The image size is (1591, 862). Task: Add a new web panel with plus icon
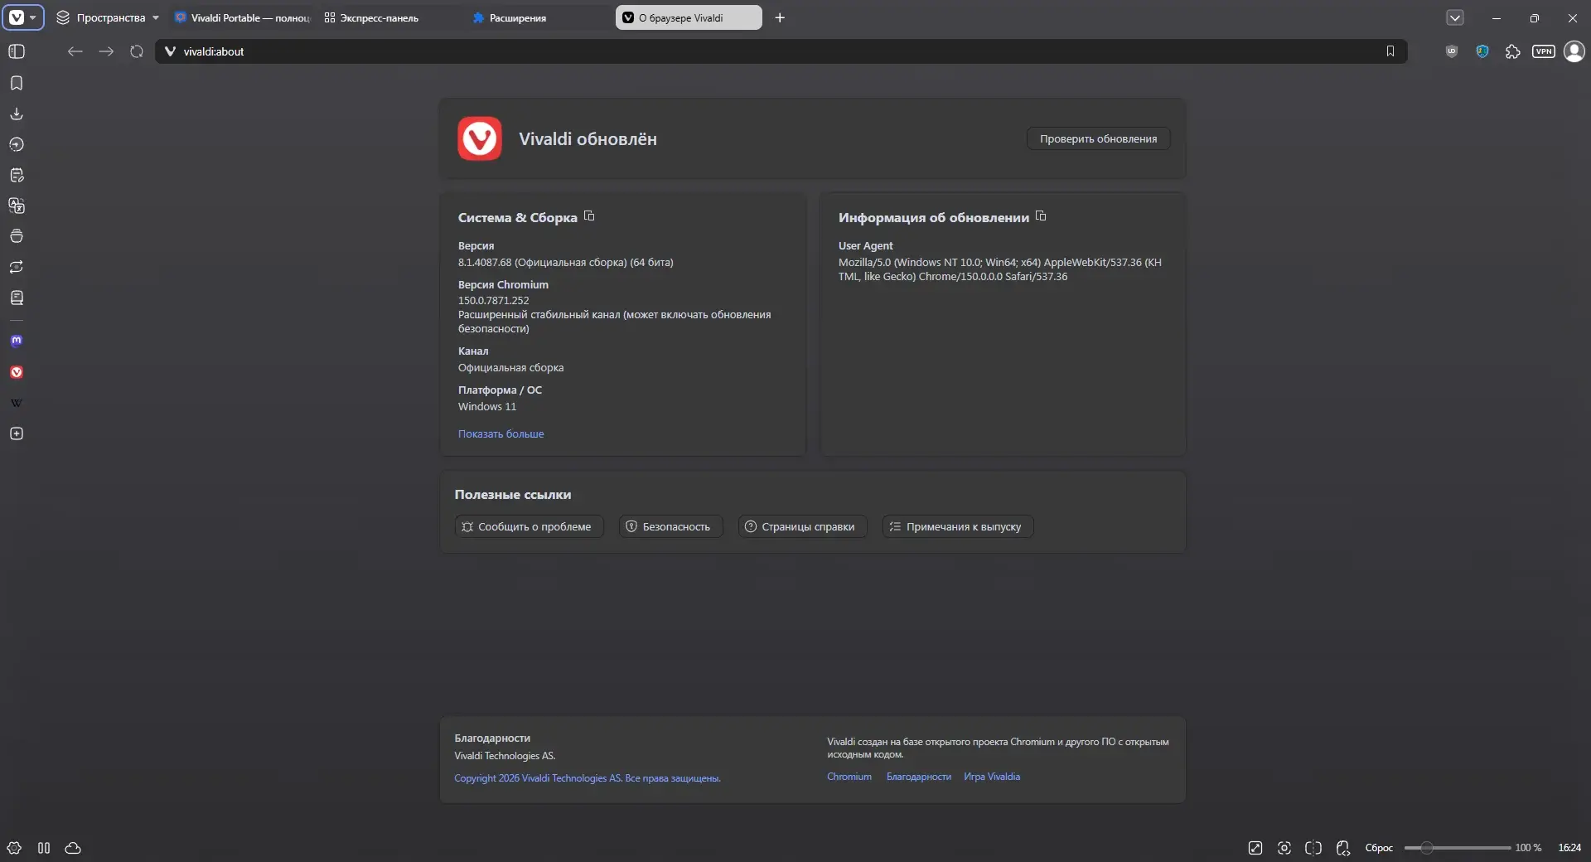coord(17,433)
